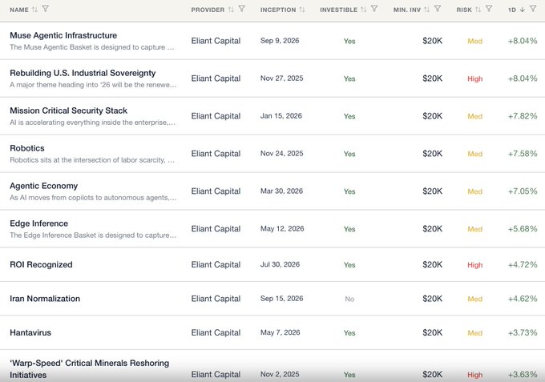Click inception date Mar 30, 2026
Viewport: 545px width, 382px height.
tap(281, 191)
